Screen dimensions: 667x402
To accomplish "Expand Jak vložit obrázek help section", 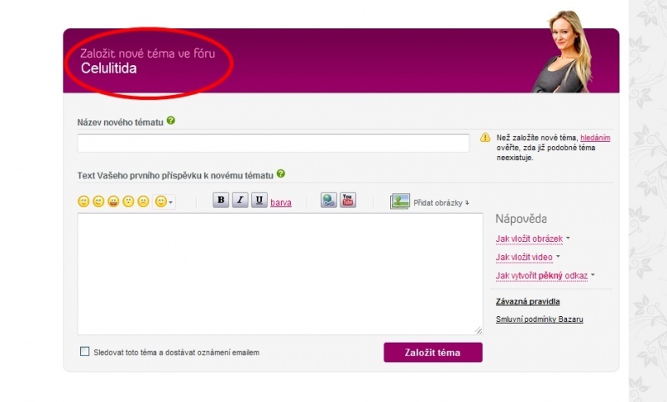I will click(x=533, y=239).
